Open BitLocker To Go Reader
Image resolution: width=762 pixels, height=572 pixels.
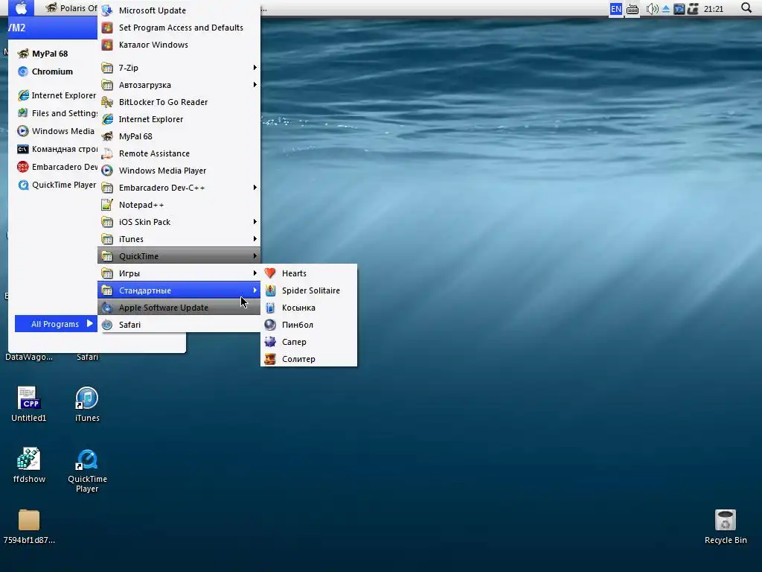click(x=179, y=102)
